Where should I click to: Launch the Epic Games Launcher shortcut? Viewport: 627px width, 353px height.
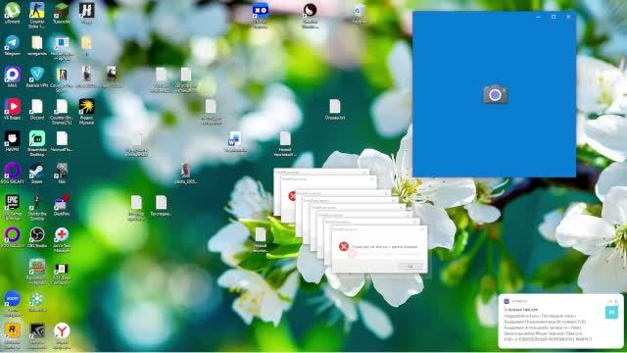point(12,203)
